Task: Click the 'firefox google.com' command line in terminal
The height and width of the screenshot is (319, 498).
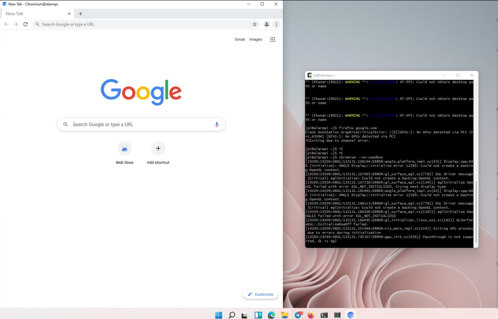Action: click(341, 128)
